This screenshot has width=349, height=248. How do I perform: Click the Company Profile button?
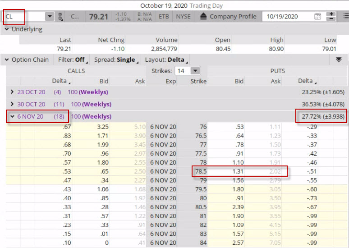tap(233, 17)
